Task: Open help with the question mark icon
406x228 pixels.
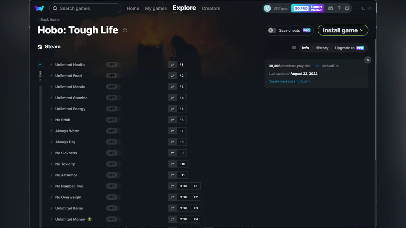Action: point(339,8)
